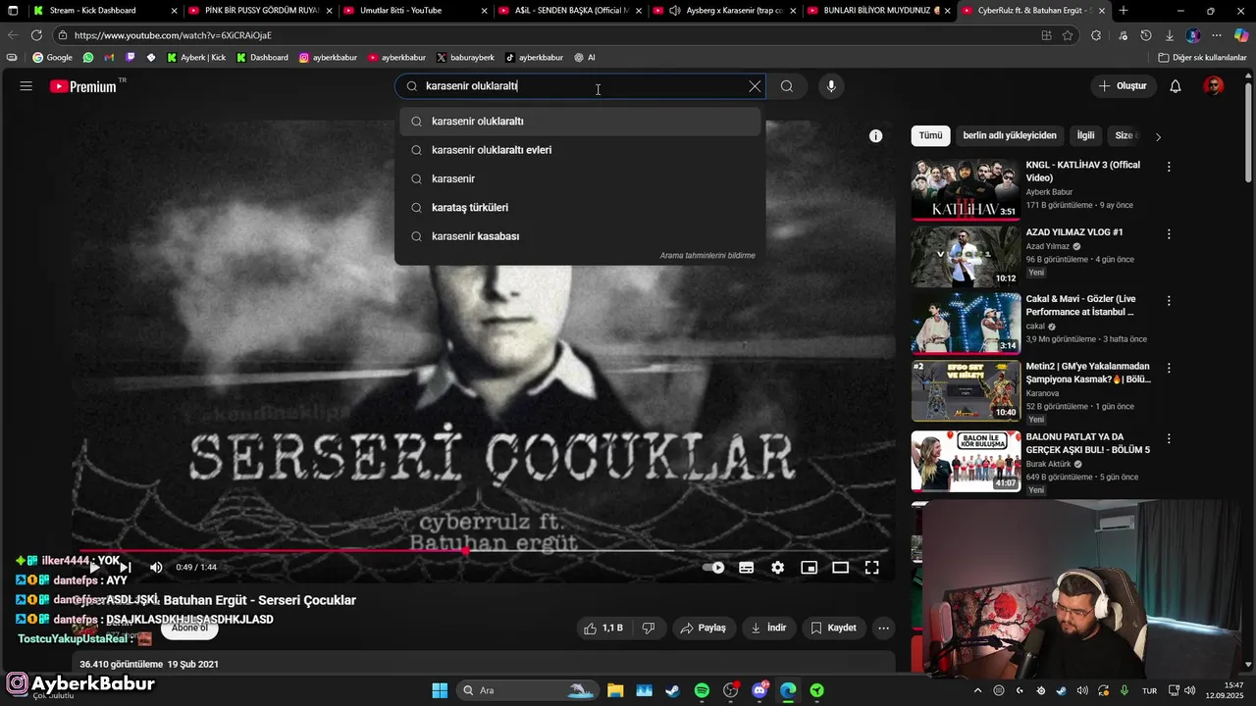Enter full screen mode

[872, 567]
